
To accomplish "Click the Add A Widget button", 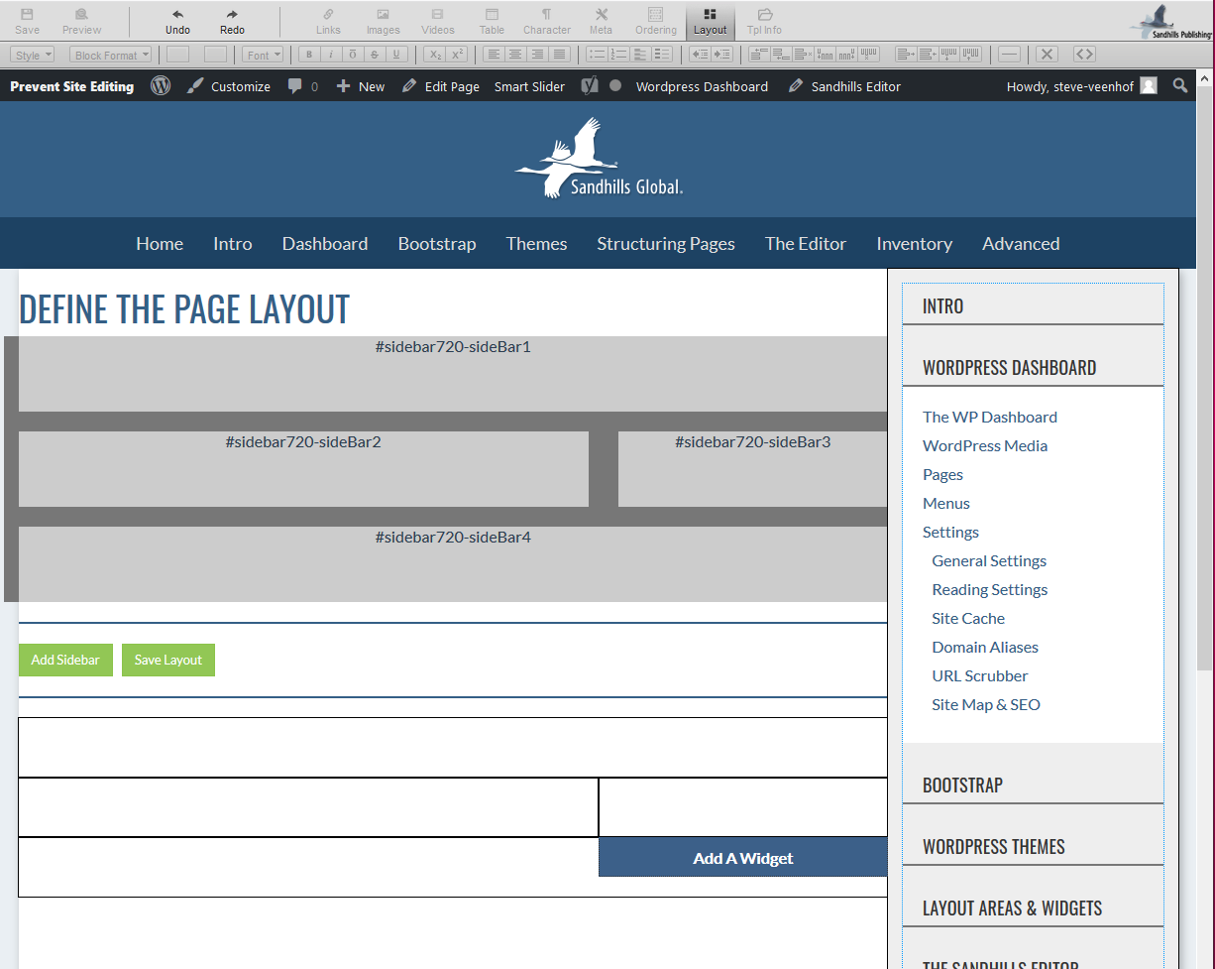I will [x=743, y=858].
